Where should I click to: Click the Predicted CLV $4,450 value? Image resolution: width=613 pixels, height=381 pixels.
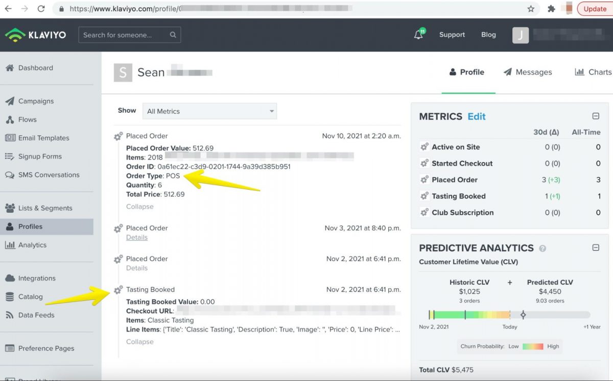click(x=550, y=292)
